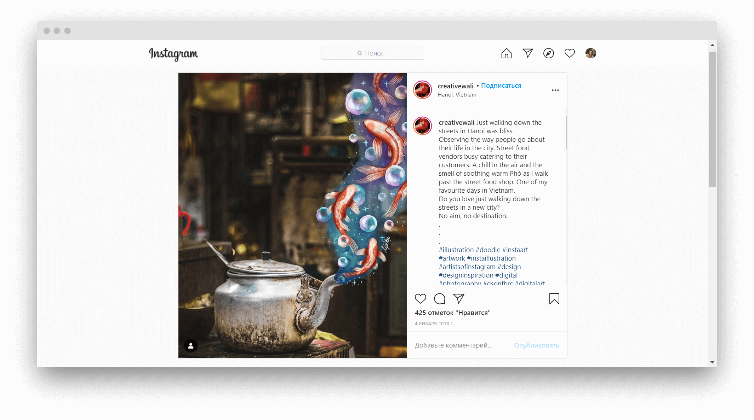
Task: Open the #artwork hashtag
Action: click(452, 258)
